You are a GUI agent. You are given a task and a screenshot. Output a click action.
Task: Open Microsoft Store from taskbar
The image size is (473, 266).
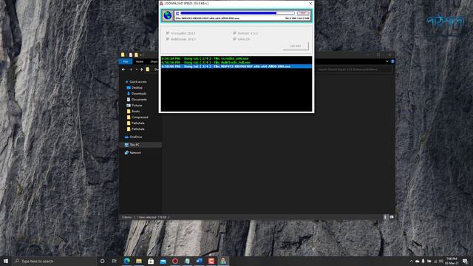click(x=151, y=261)
